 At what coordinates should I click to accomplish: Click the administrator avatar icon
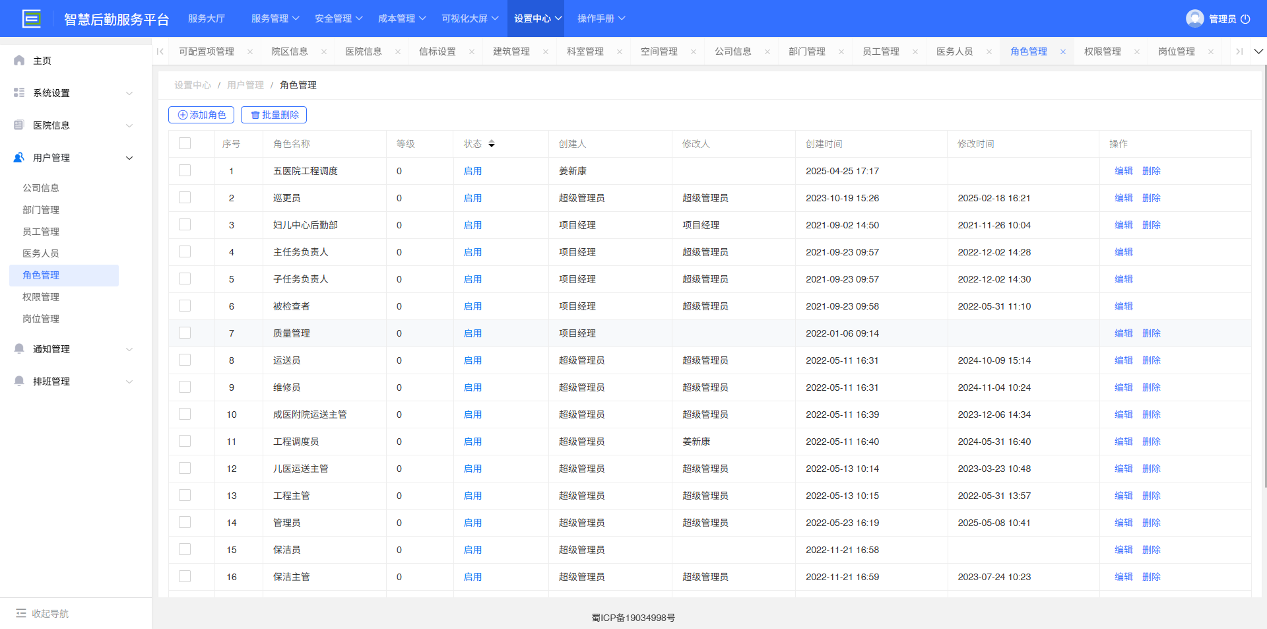[x=1194, y=18]
